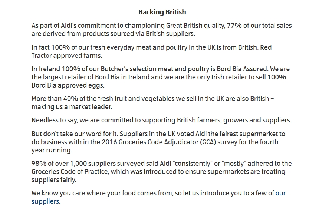Click the words 'year running' in the GCA paragraph
This screenshot has width=332, height=214.
52,150
